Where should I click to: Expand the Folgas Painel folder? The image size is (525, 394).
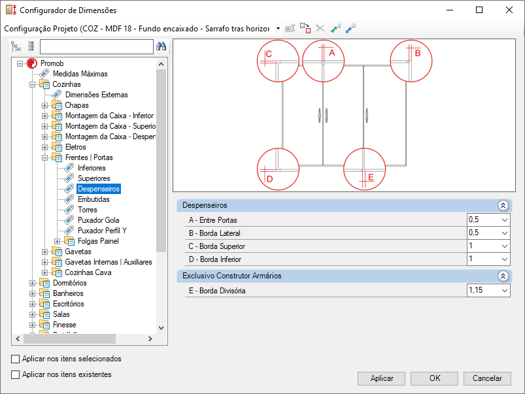(x=58, y=241)
